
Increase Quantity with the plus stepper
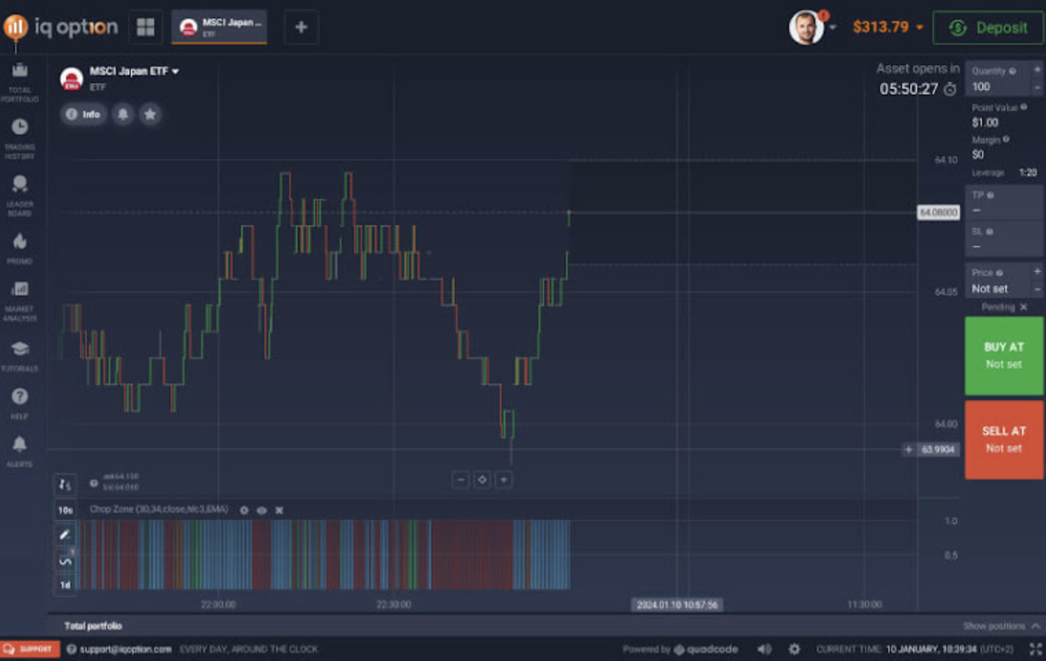click(x=1038, y=71)
